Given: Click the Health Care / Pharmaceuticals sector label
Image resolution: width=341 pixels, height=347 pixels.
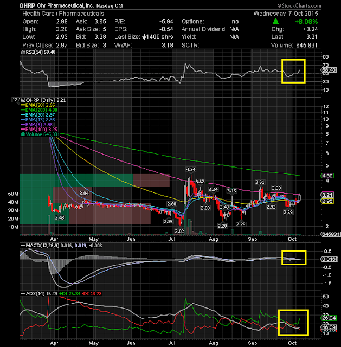Looking at the screenshot, I should [x=63, y=14].
